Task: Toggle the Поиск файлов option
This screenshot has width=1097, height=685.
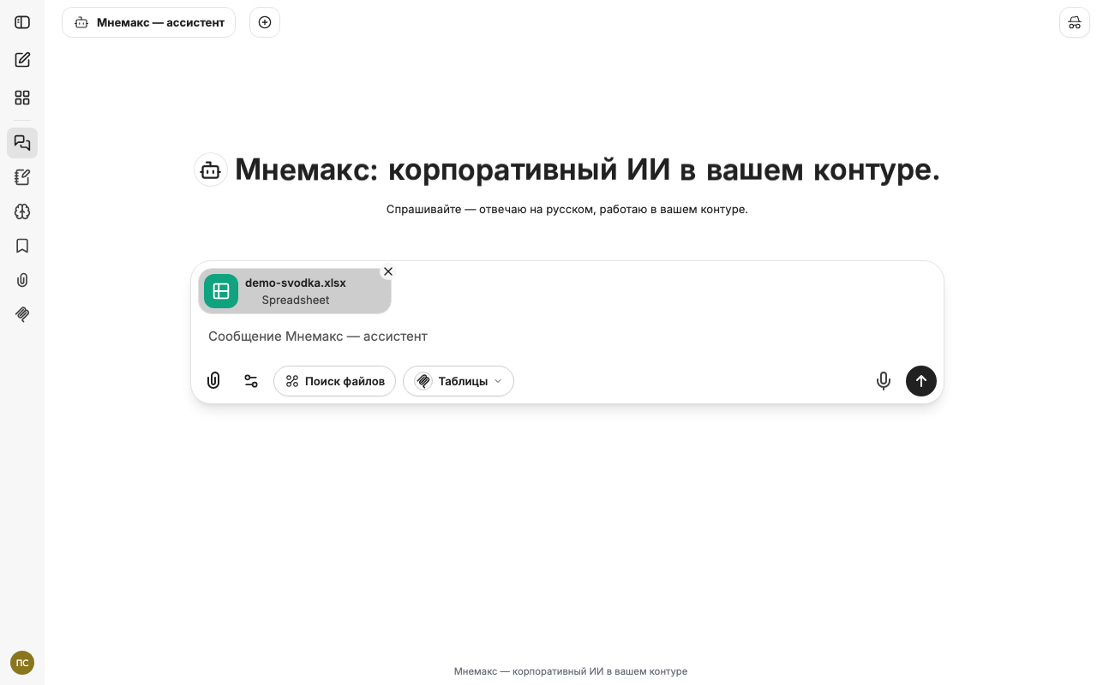Action: pos(334,381)
